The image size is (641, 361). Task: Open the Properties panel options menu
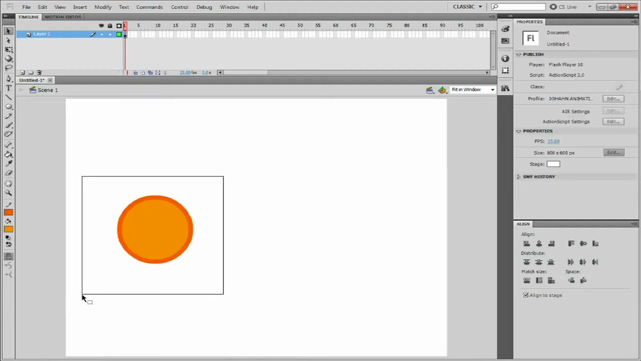pyautogui.click(x=634, y=22)
